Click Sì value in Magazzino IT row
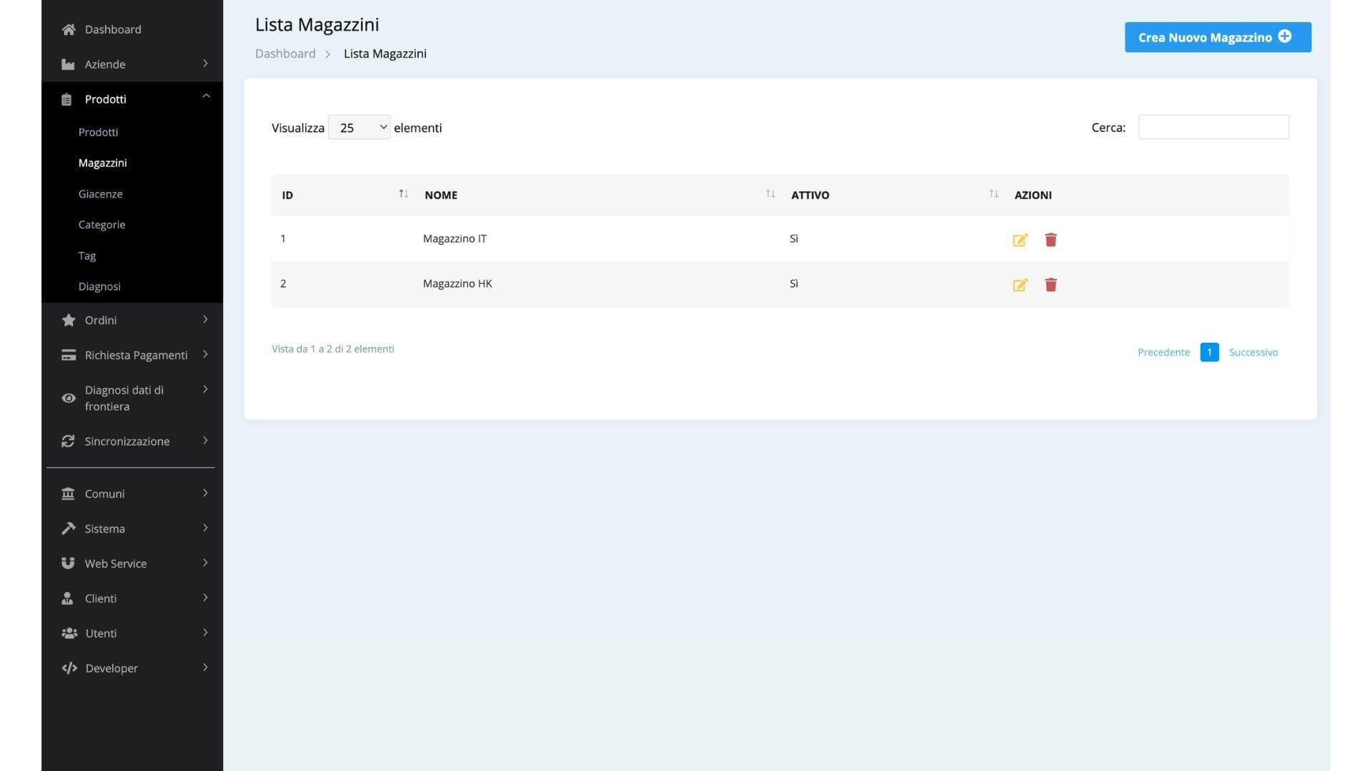1372x771 pixels. point(794,238)
